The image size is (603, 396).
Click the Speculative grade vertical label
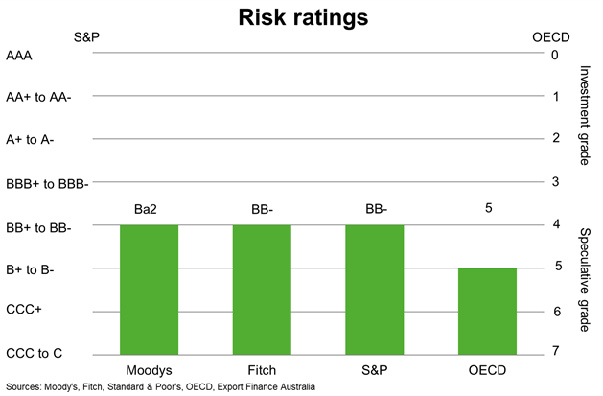click(584, 280)
